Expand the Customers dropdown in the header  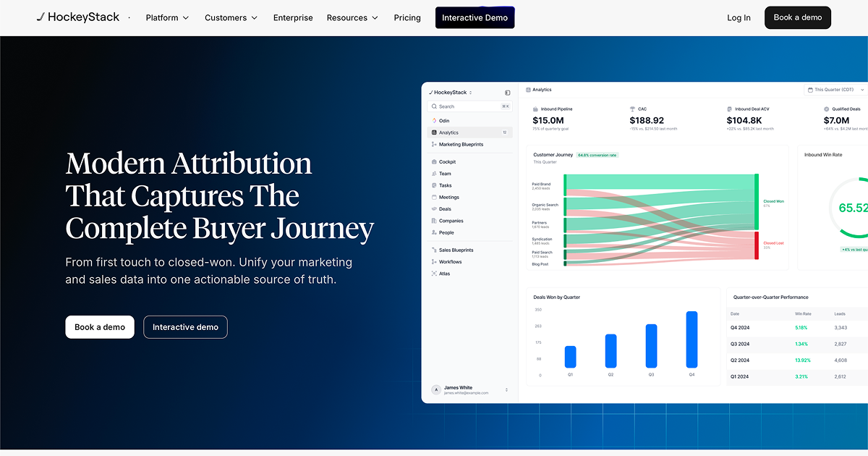[231, 17]
